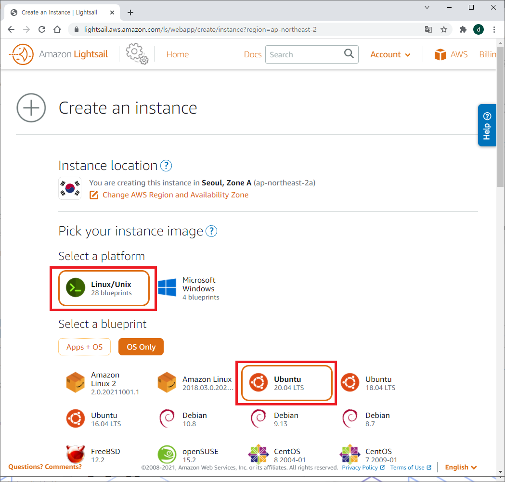
Task: Open a new browser tab
Action: pyautogui.click(x=130, y=13)
